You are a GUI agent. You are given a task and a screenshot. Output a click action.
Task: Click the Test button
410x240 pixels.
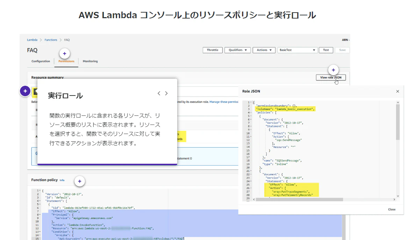[x=326, y=50]
